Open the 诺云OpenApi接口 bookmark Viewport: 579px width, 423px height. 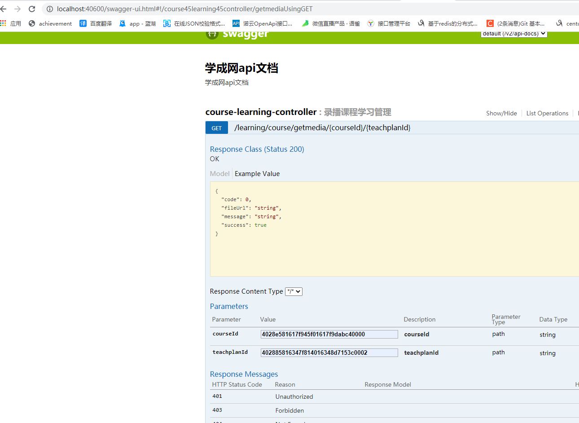coord(263,23)
